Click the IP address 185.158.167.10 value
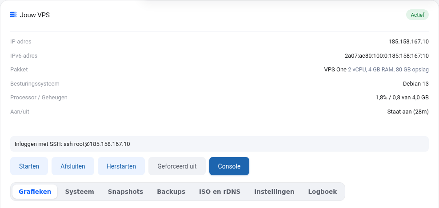 pyautogui.click(x=408, y=42)
